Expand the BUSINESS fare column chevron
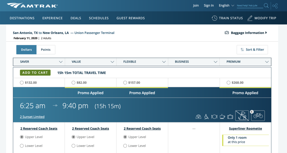 coord(216,62)
